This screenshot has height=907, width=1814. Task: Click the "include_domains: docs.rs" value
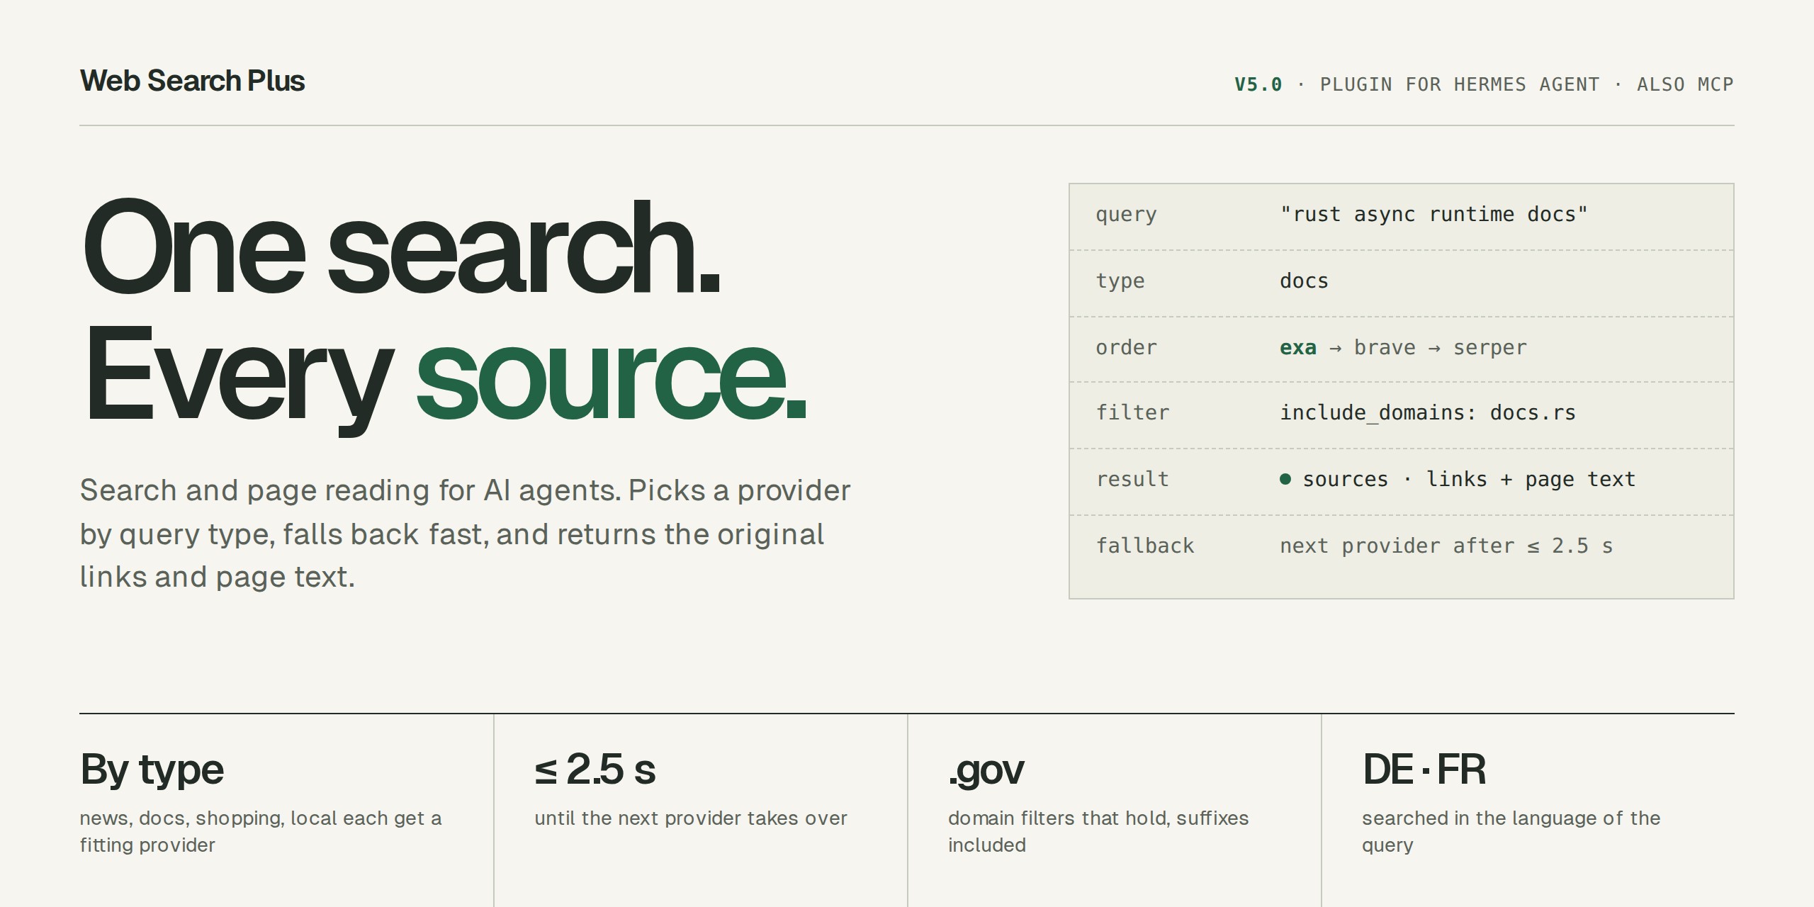(x=1427, y=413)
